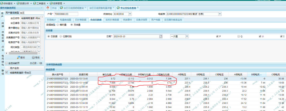Expand the 一次值 dropdown
The width and height of the screenshot is (286, 111).
click(x=187, y=36)
